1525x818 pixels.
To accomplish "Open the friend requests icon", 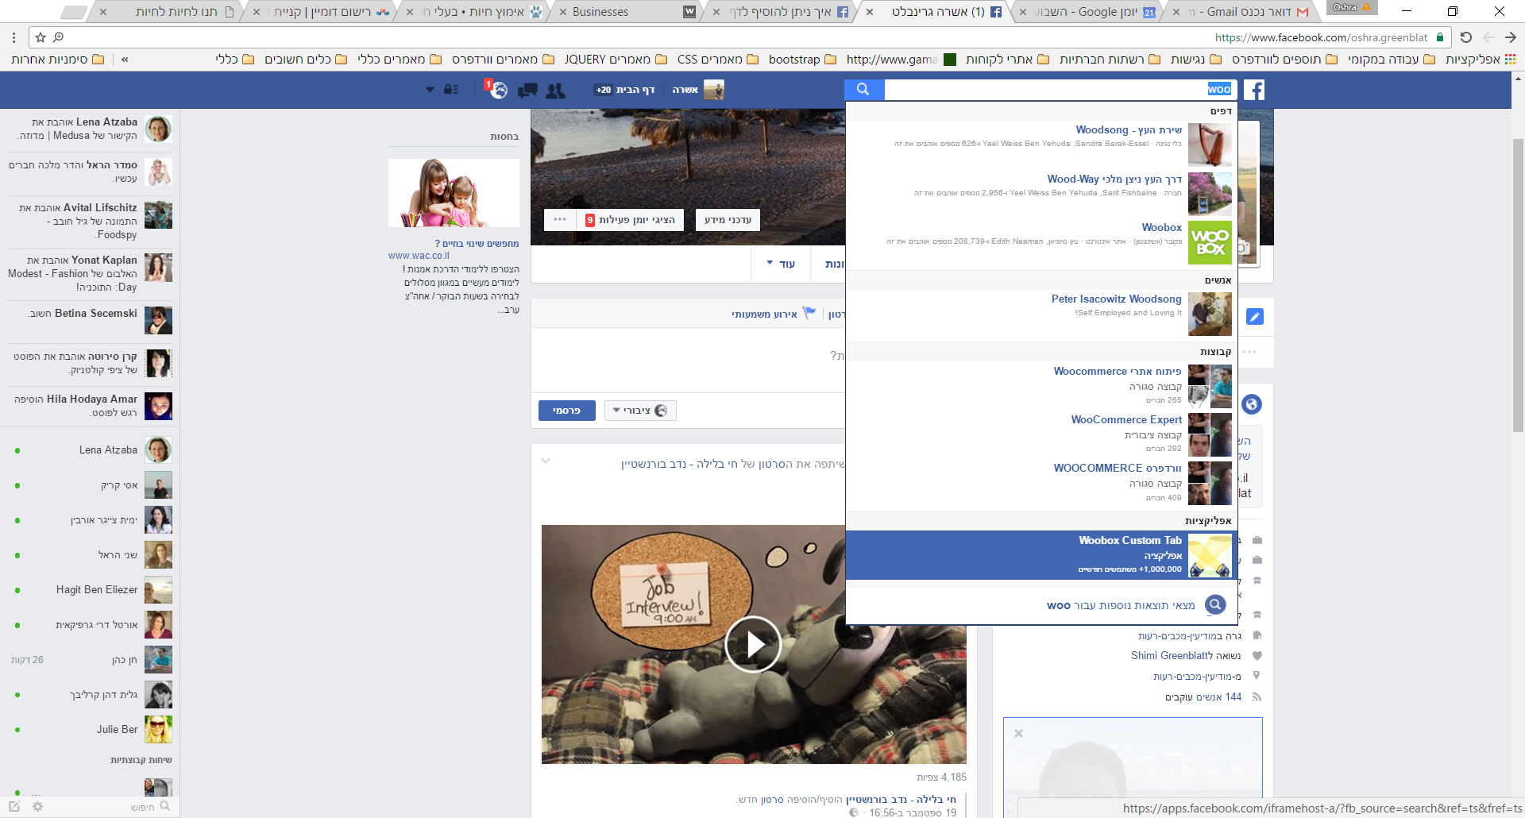I will click(x=556, y=91).
